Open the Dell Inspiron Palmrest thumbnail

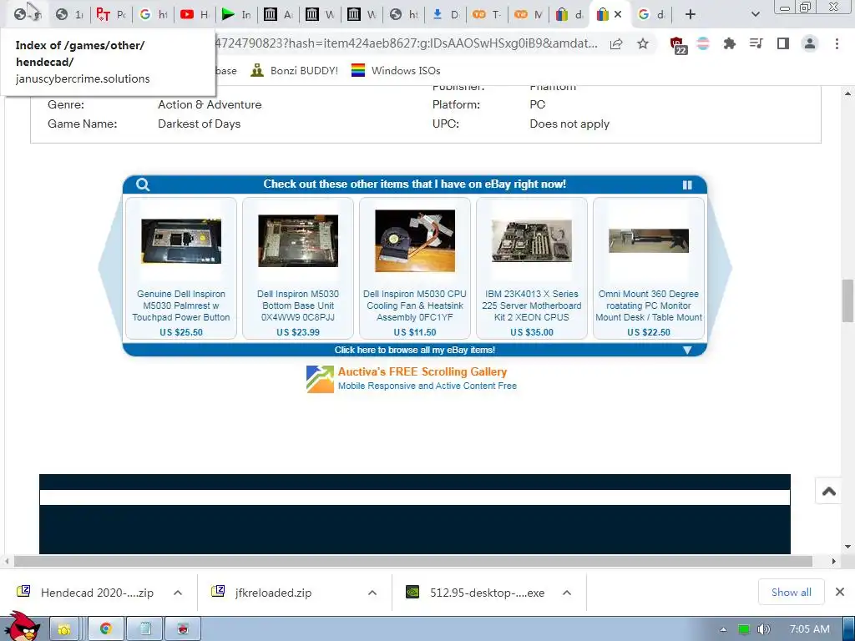[181, 241]
